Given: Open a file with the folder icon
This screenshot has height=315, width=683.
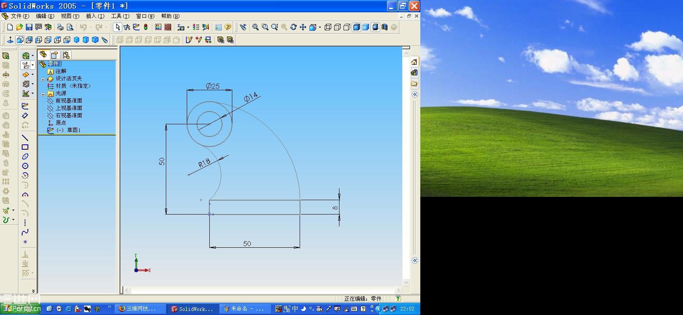Looking at the screenshot, I should pos(19,27).
